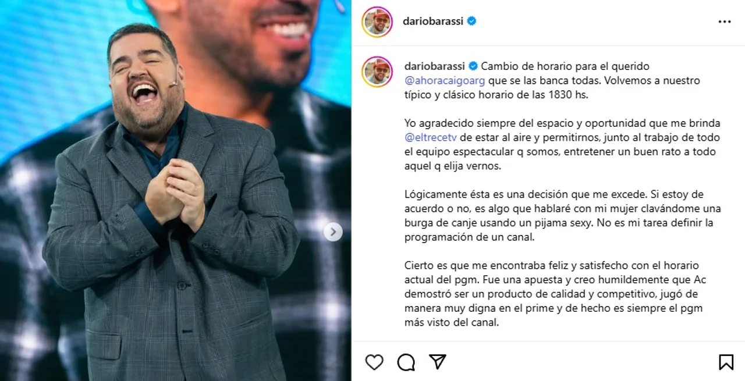The image size is (745, 381).
Task: Click the verified badge in the header
Action: [472, 21]
